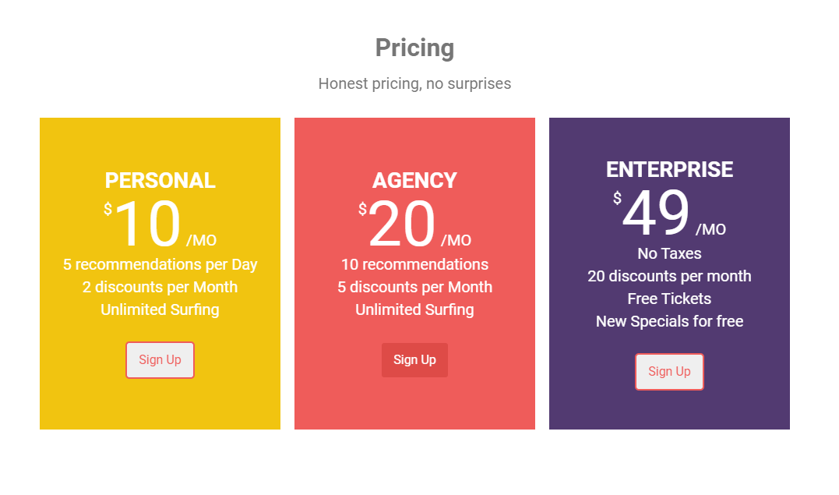
Task: Select the PERSONAL plan heading
Action: (160, 180)
